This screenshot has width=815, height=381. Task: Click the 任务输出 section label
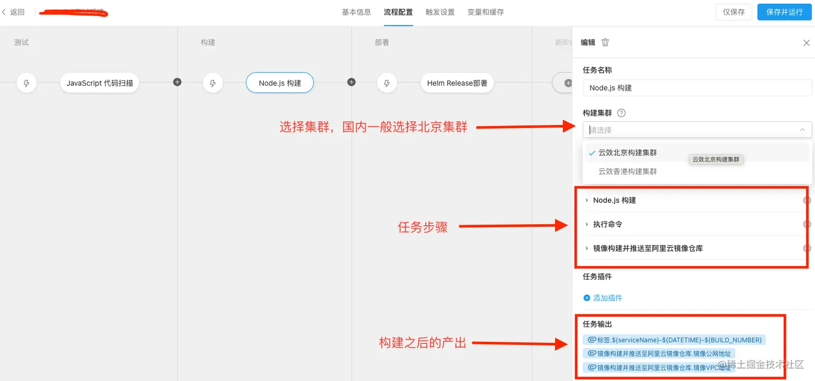click(x=597, y=324)
